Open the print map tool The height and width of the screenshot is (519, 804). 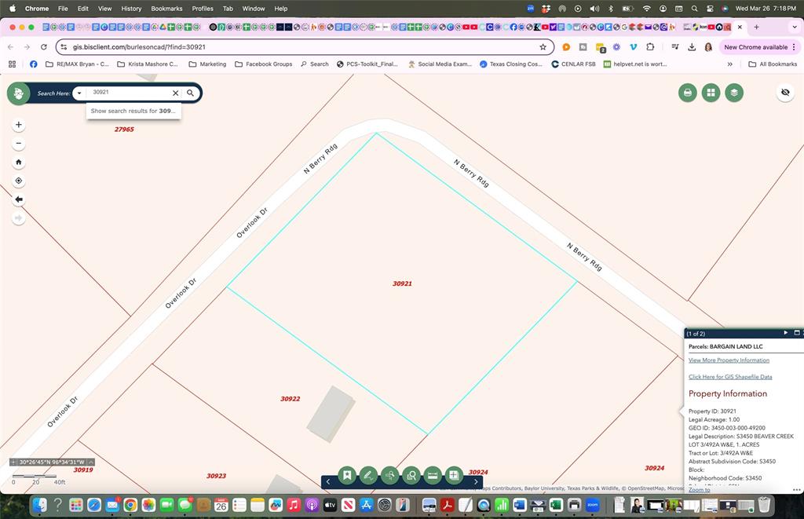click(x=688, y=93)
